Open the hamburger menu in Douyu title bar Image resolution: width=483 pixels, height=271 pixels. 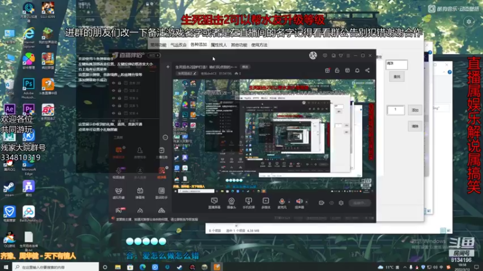coord(348,55)
